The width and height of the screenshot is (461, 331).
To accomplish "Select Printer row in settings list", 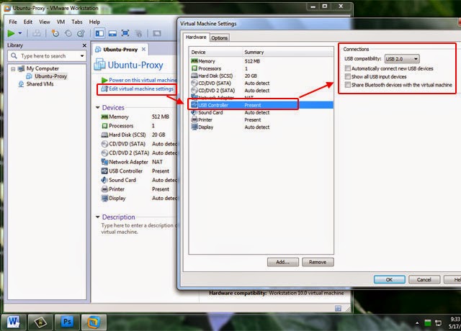I will (261, 120).
